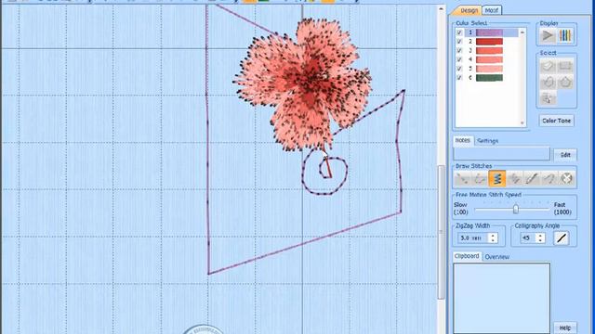Select the green color 6 swatch
Screen dimensions: 595x334
(x=490, y=78)
